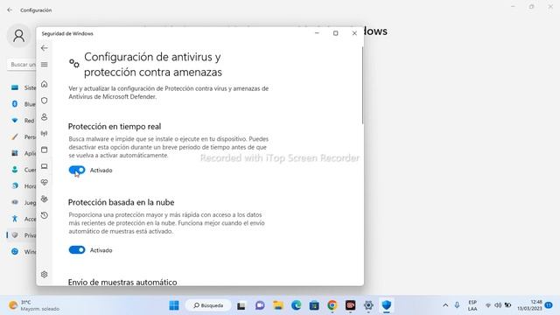560x315 pixels.
Task: Open Family options people icon
Action: (45, 199)
